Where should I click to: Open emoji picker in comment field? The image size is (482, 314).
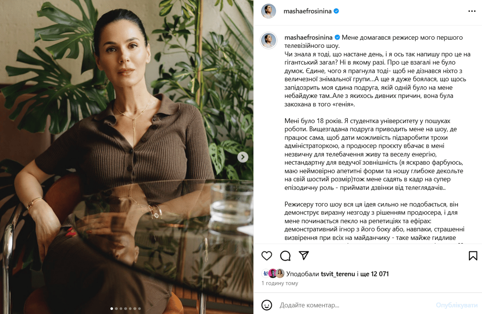point(267,305)
